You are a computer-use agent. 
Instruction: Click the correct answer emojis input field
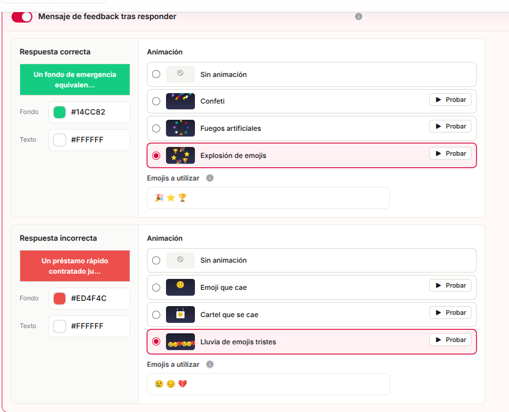[268, 198]
